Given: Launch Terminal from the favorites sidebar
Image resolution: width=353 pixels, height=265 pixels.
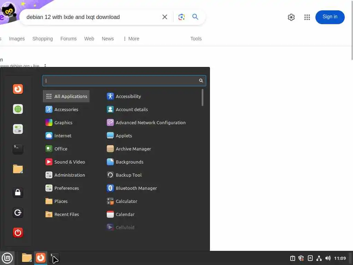Looking at the screenshot, I should [18, 149].
